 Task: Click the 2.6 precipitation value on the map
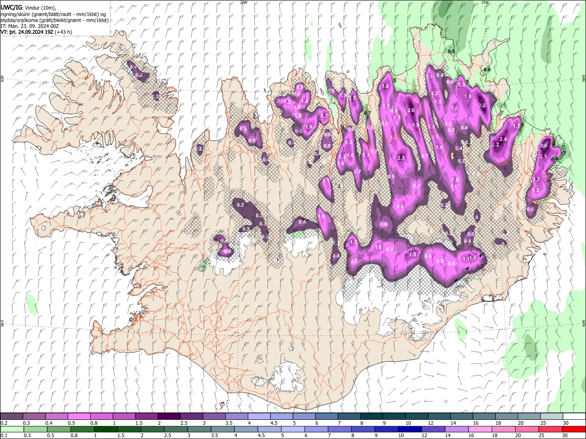411,110
